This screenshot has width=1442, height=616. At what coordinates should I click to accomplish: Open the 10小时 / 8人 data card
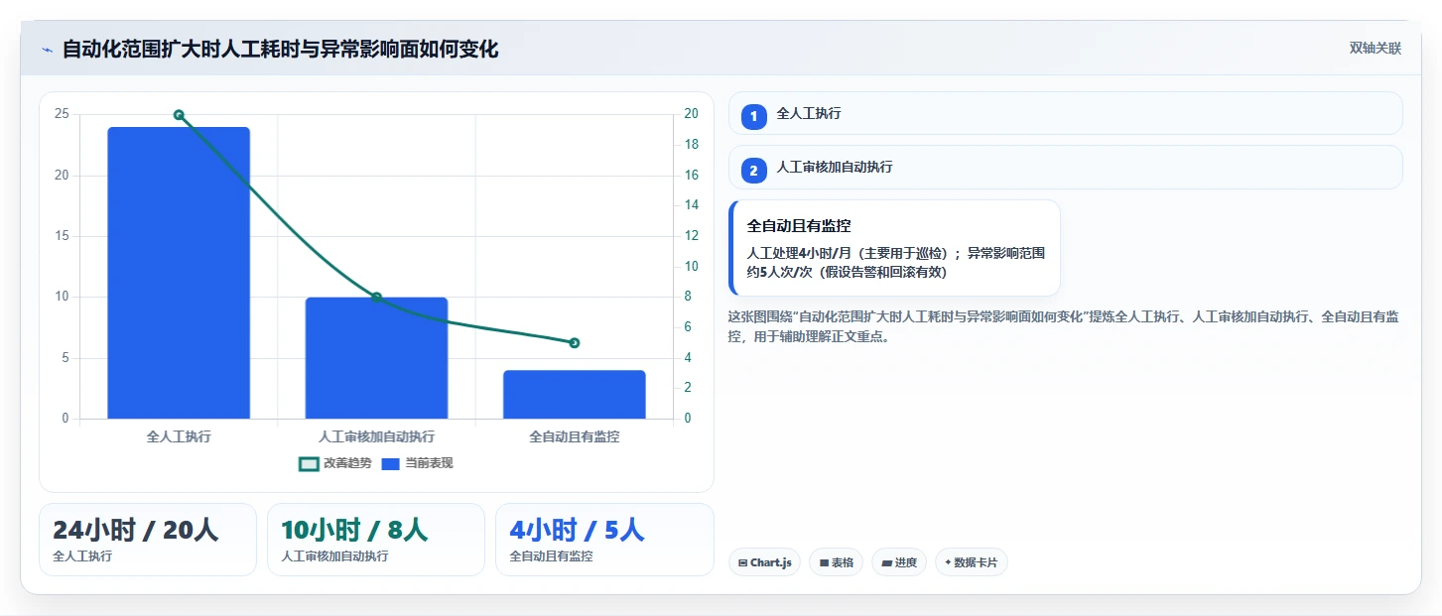(376, 540)
